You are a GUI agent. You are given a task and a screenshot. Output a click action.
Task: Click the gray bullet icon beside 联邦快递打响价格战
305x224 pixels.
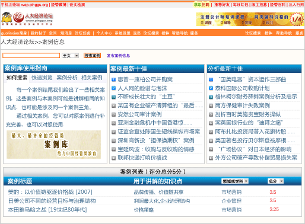click(113, 158)
